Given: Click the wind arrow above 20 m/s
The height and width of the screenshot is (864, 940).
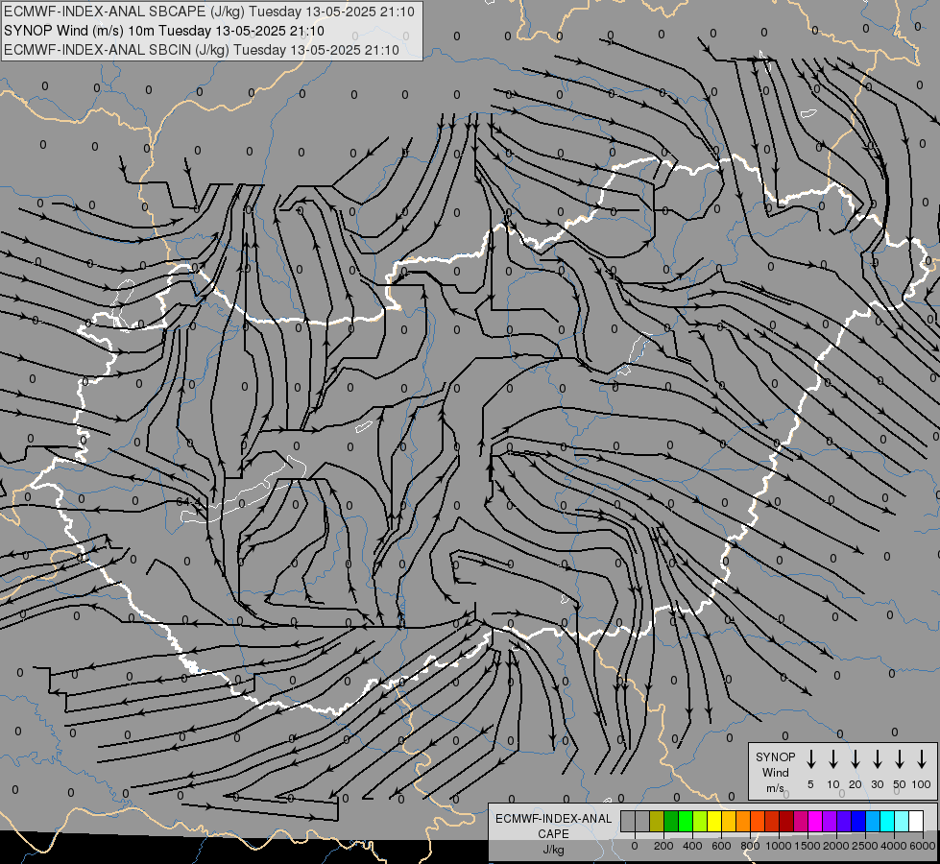Looking at the screenshot, I should 856,759.
